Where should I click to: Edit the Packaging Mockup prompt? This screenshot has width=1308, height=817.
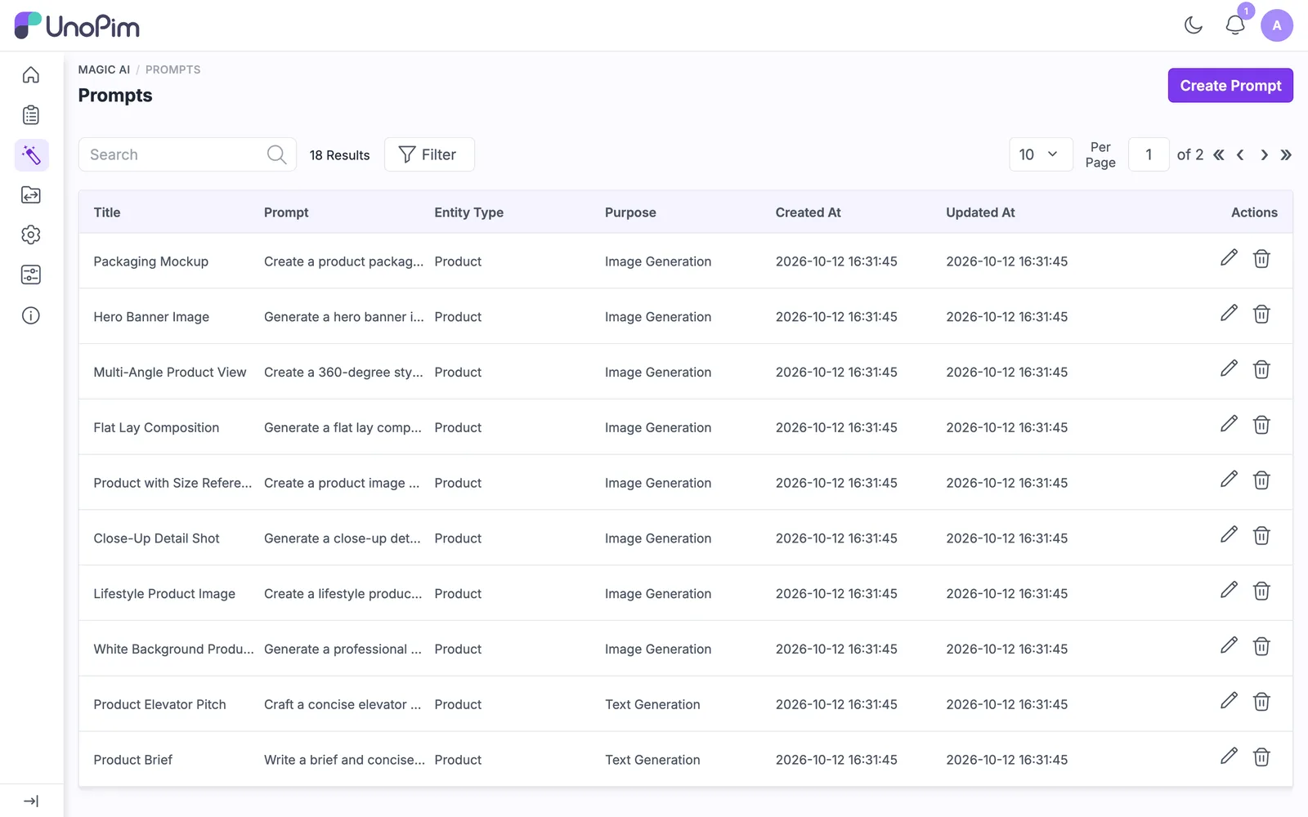coord(1229,258)
